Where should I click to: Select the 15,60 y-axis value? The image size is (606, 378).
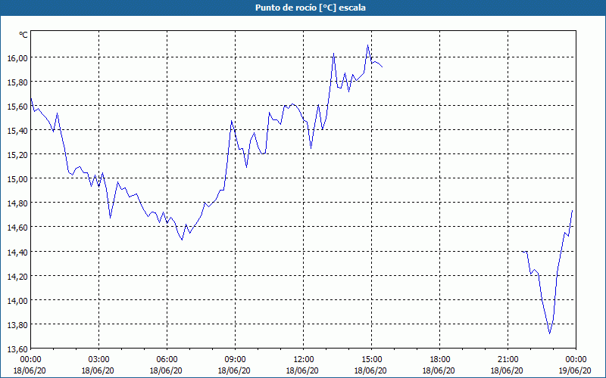(x=17, y=106)
